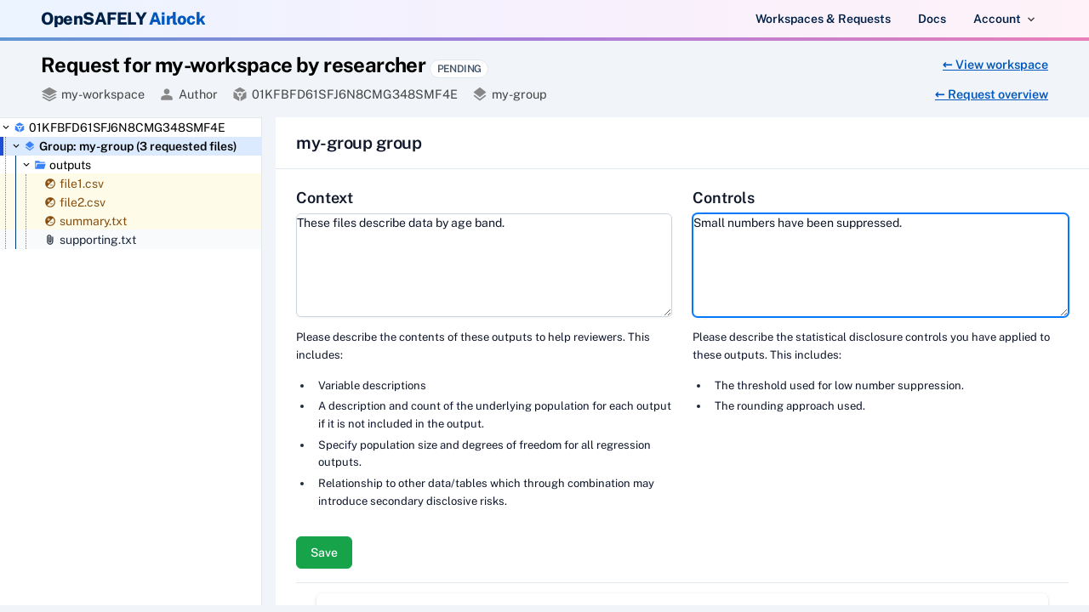Collapse the Group: my-group tree node
The width and height of the screenshot is (1089, 612).
[15, 146]
